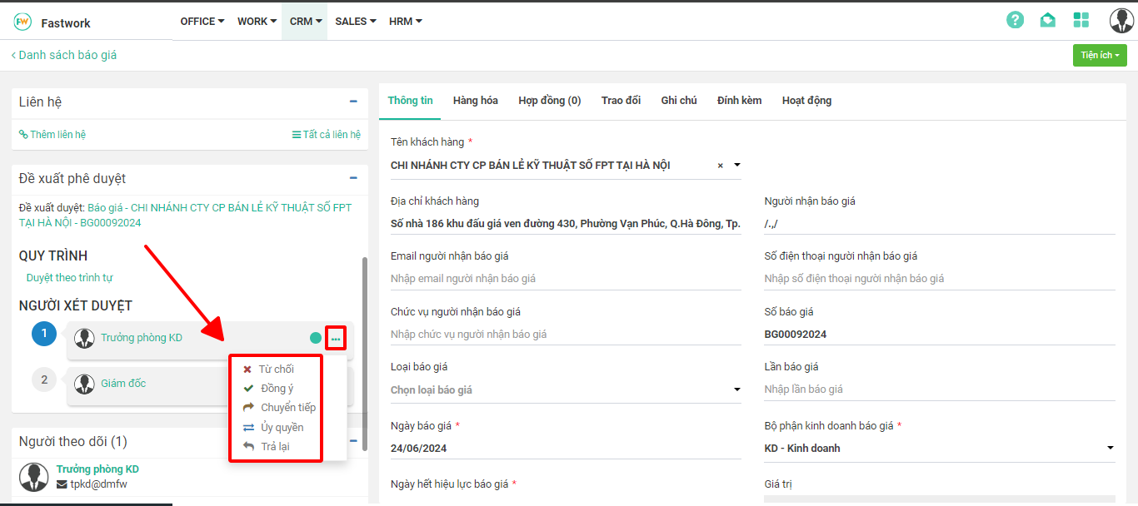Click the Email người nhận báo giá field

pyautogui.click(x=565, y=279)
